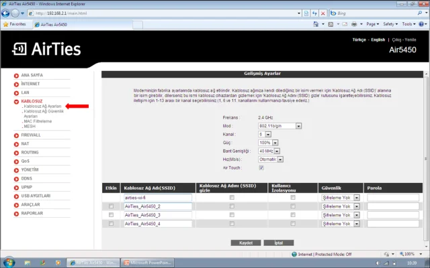
Task: Open the Page menu in command bar
Action: click(x=372, y=24)
